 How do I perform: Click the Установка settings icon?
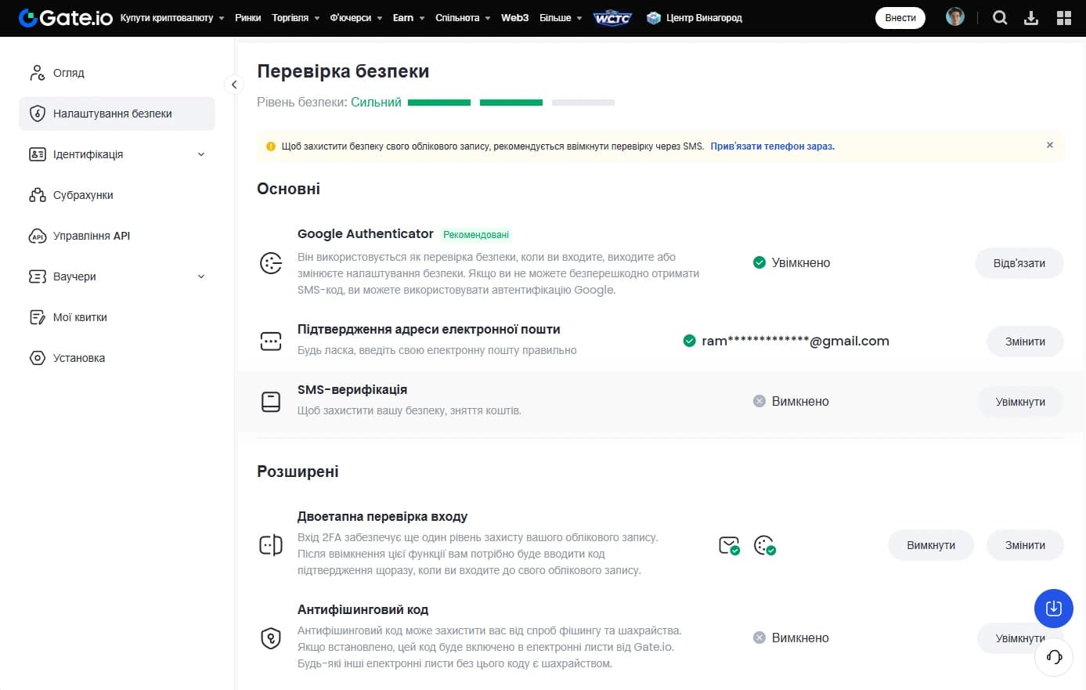pos(37,358)
